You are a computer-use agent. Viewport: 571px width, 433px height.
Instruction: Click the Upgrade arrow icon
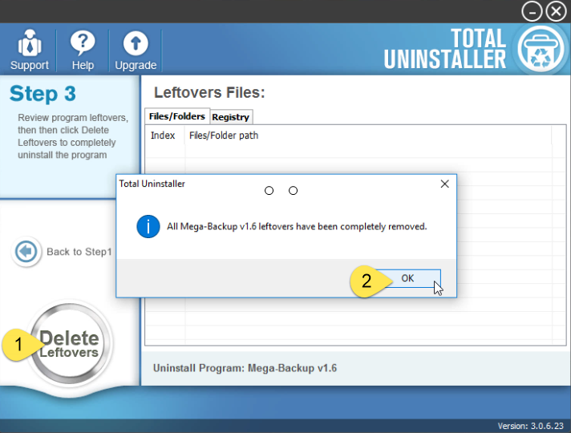coord(136,43)
